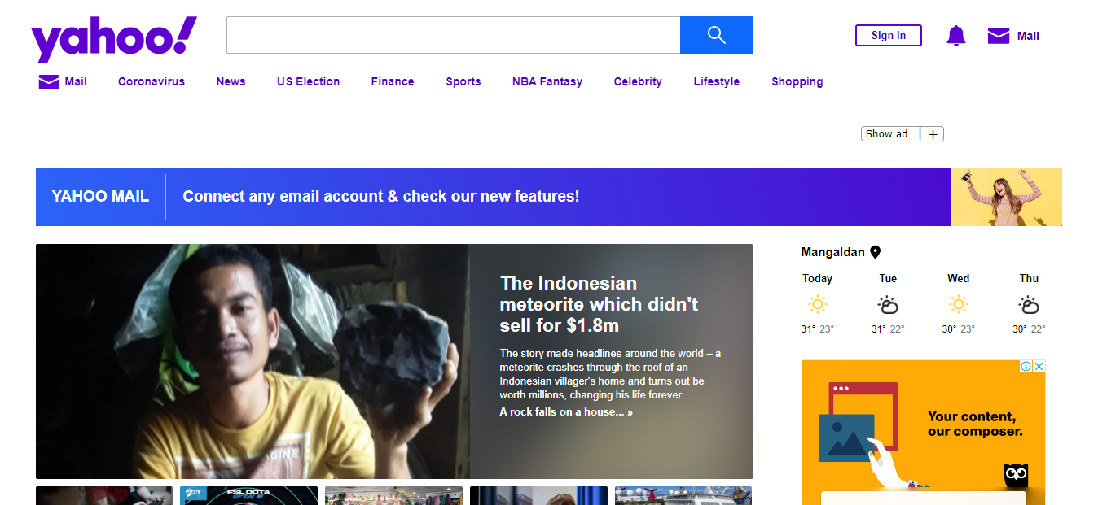
Task: Click the Sign in button
Action: [x=888, y=35]
